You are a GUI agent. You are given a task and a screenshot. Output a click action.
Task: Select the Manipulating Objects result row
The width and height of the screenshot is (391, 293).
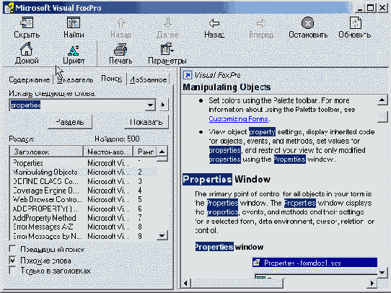coord(84,172)
